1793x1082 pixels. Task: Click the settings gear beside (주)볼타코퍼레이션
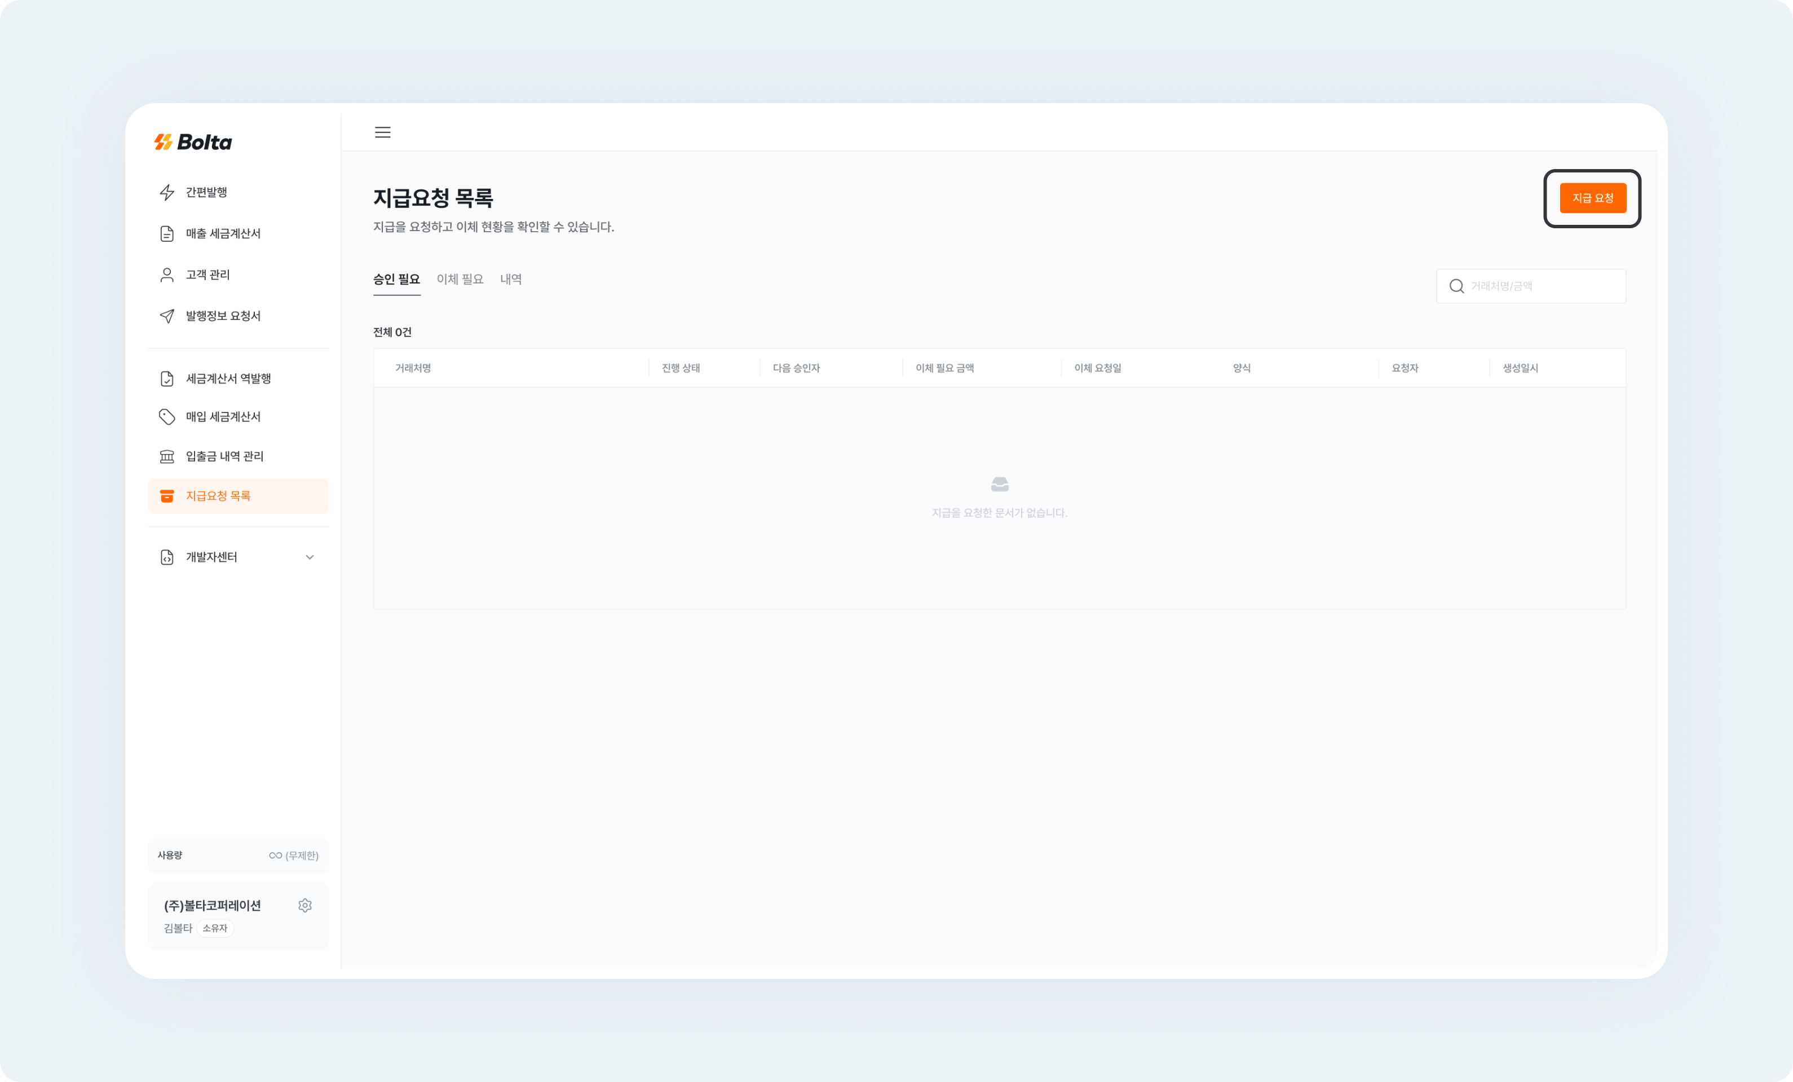point(305,905)
